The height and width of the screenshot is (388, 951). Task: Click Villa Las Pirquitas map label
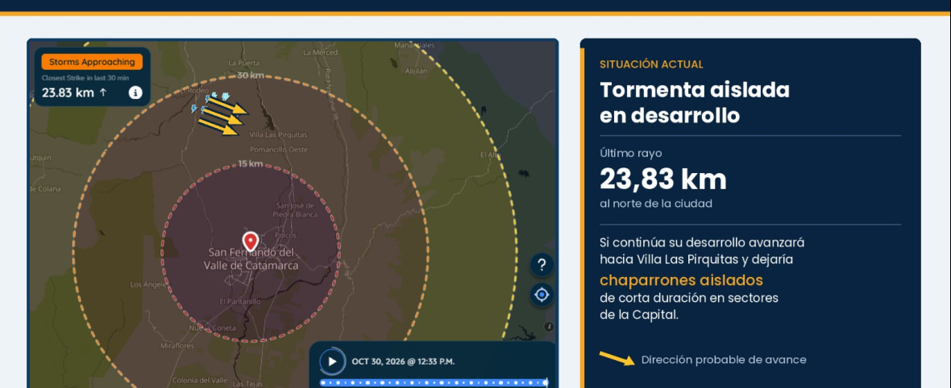coord(278,134)
